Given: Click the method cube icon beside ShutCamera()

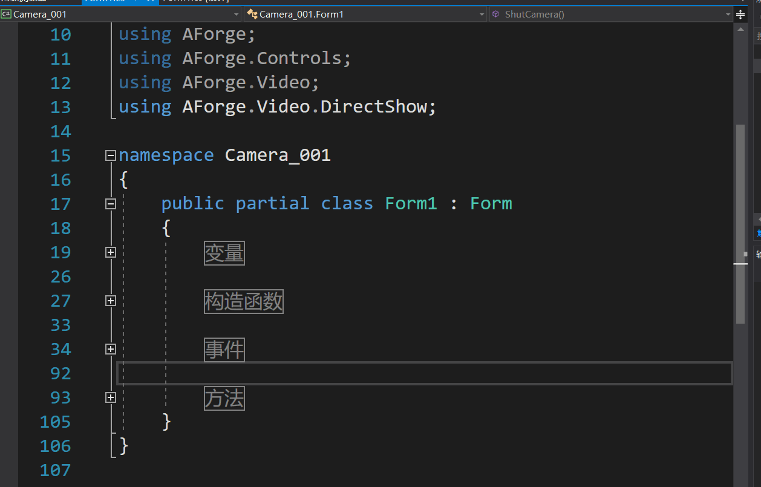Looking at the screenshot, I should (495, 14).
